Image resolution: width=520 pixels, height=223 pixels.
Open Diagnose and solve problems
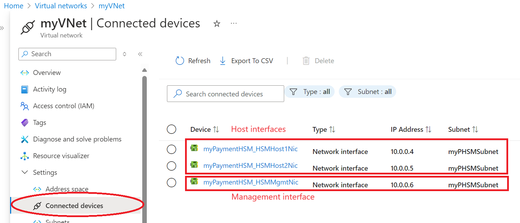pyautogui.click(x=77, y=139)
